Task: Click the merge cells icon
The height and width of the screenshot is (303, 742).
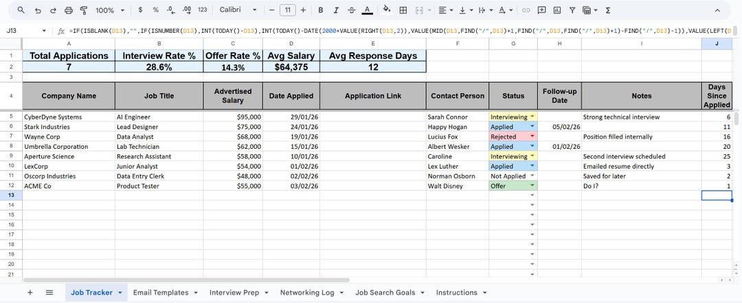Action: (x=419, y=10)
